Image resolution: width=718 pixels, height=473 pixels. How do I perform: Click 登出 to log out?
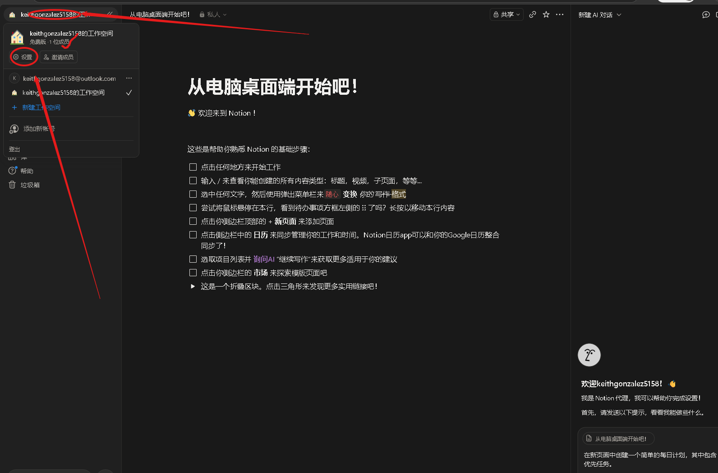pos(14,149)
